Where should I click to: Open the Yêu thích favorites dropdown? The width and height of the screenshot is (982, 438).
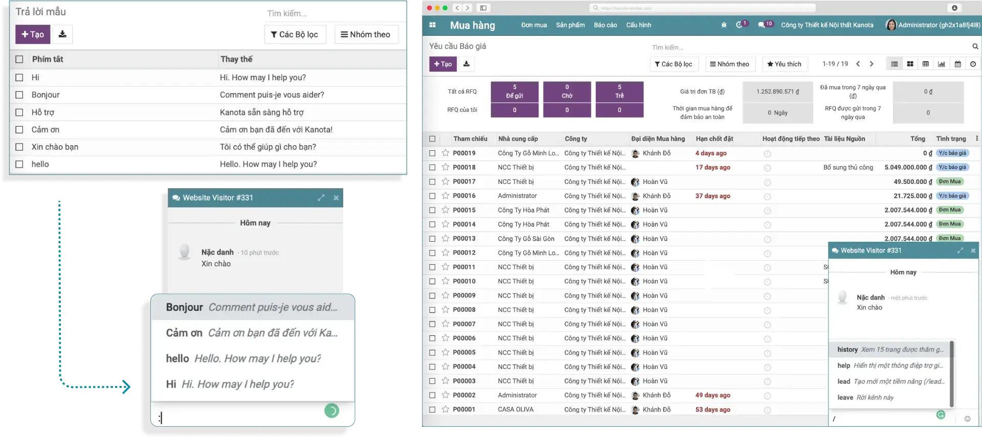click(x=784, y=64)
